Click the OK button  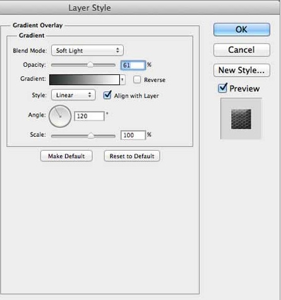(242, 30)
